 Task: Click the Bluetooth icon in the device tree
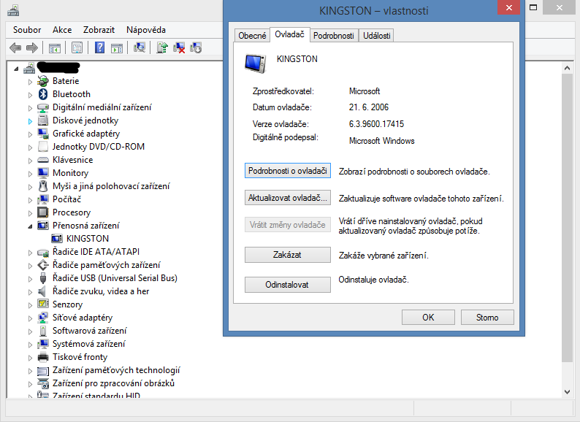[43, 94]
